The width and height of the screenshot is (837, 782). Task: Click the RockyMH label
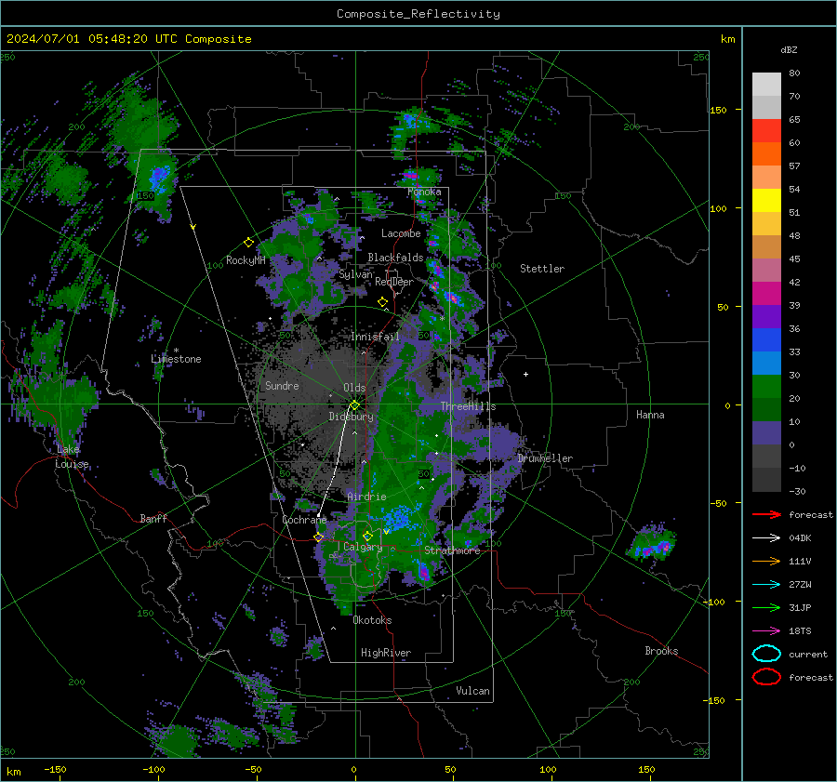point(246,260)
